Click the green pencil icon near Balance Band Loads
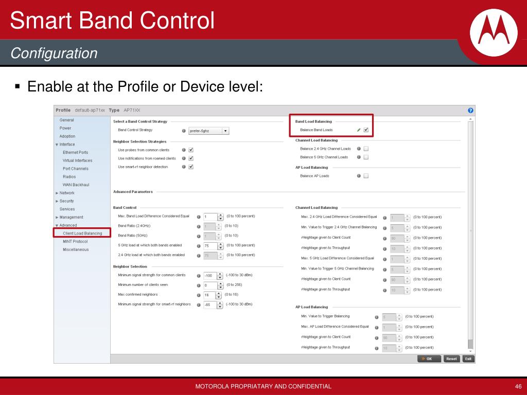 (x=359, y=130)
